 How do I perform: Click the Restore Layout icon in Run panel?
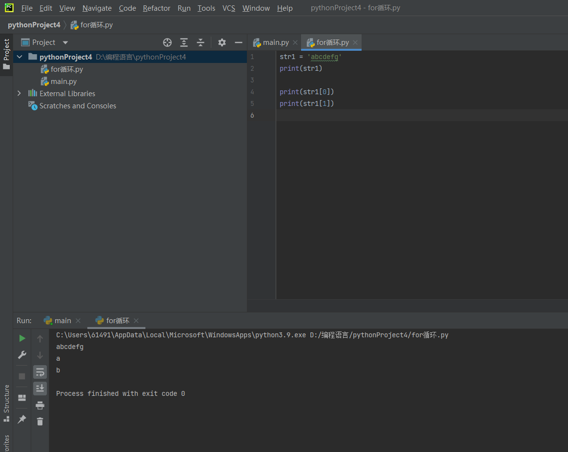tap(22, 398)
